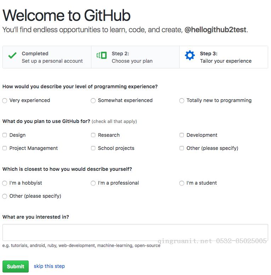Tick the Development checkbox
The width and height of the screenshot is (271, 275).
point(182,135)
